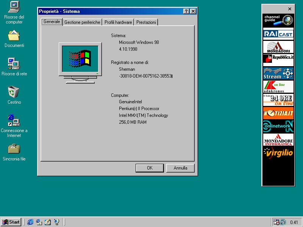Switch to the Prestazioni tab
The height and width of the screenshot is (227, 303).
click(x=146, y=22)
